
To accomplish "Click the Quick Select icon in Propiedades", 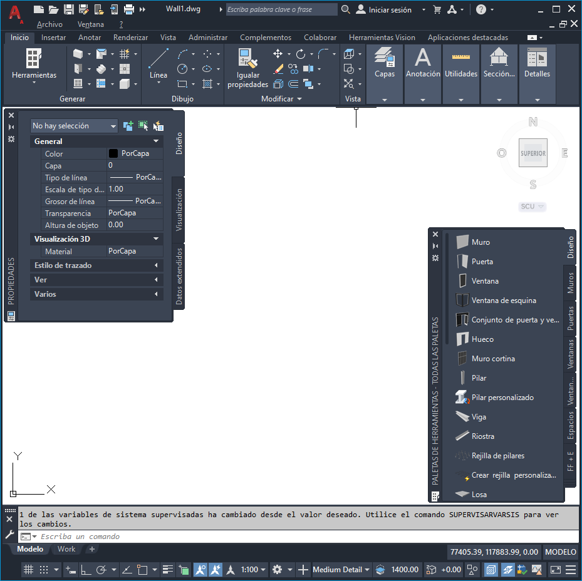I will coord(158,126).
